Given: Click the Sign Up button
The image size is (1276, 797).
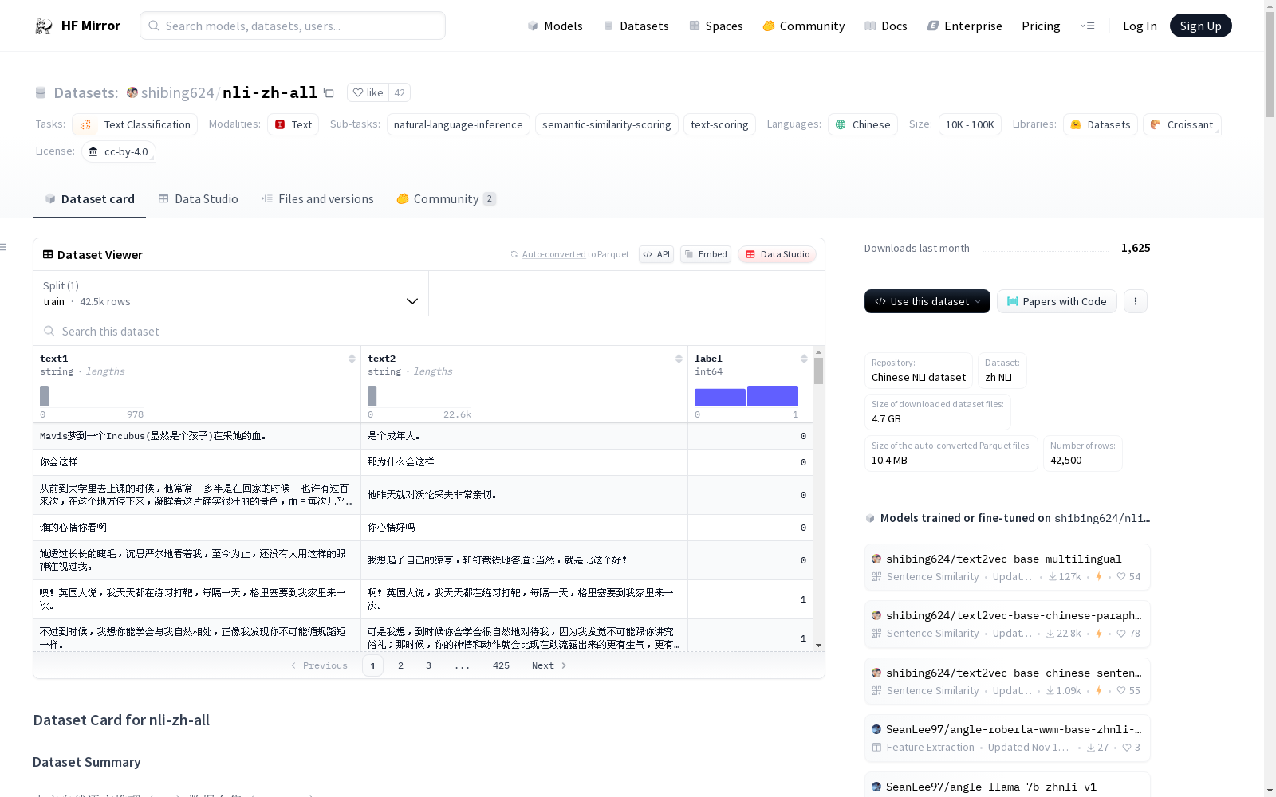Looking at the screenshot, I should point(1200,26).
